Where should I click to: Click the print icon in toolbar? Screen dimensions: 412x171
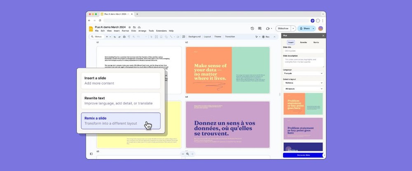click(124, 37)
